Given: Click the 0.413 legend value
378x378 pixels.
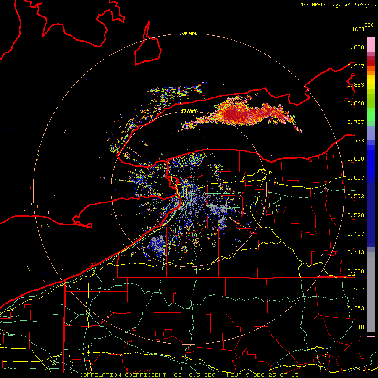Looking at the screenshot, I should pos(356,252).
